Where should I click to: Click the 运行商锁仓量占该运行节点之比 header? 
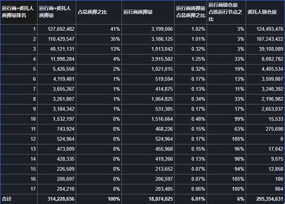[226, 11]
